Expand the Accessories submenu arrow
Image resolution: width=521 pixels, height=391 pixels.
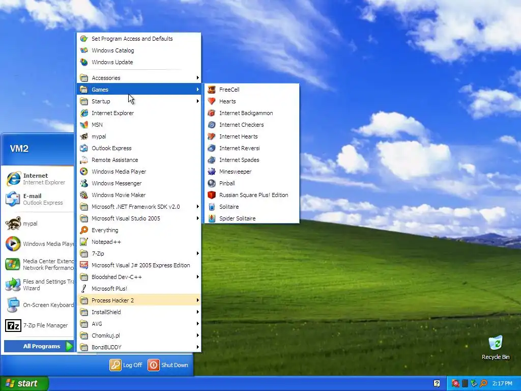198,78
